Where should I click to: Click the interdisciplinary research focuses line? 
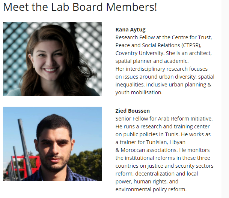pyautogui.click(x=161, y=69)
